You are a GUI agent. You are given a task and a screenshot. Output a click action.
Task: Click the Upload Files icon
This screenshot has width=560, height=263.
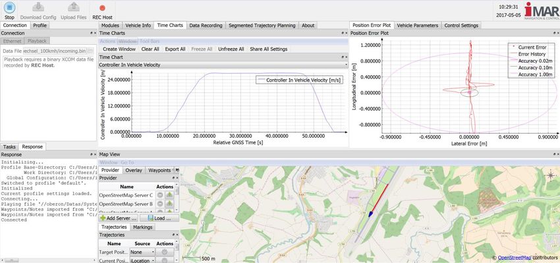click(74, 7)
